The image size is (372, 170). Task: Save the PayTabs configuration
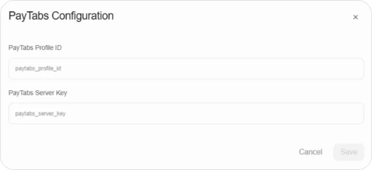[349, 152]
